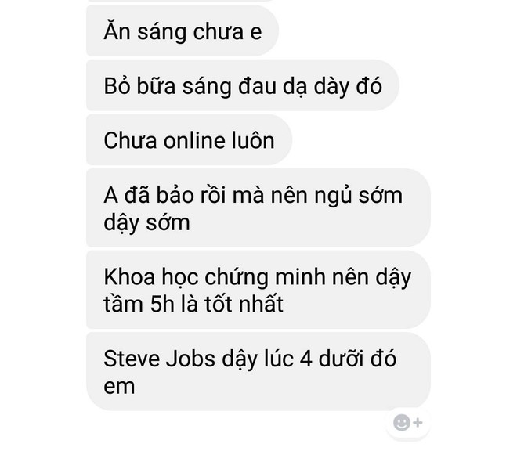
Task: Click the words "Steve Jobs" in last message
Action: (x=159, y=359)
